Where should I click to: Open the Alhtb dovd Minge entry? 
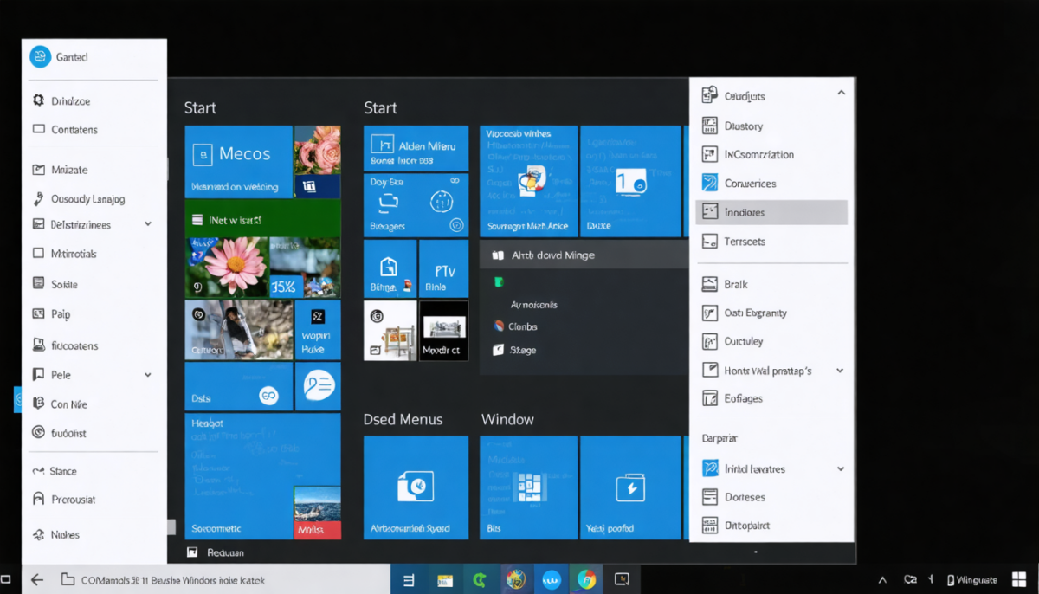click(x=584, y=255)
